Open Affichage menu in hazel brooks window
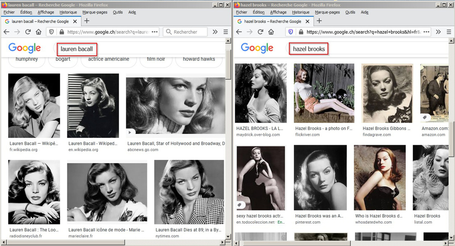 [x=278, y=12]
